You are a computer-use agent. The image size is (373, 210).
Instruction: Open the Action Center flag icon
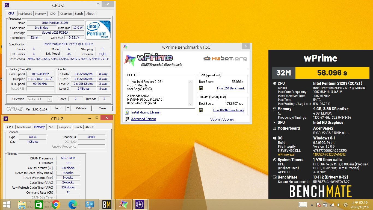[318, 205]
